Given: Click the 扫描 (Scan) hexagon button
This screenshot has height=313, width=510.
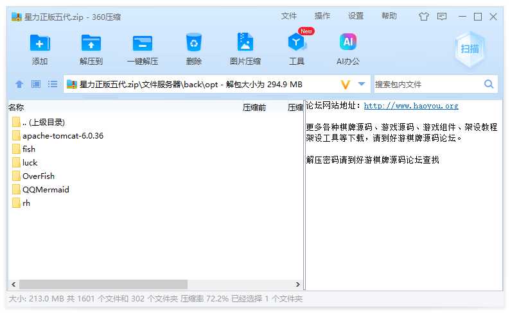Looking at the screenshot, I should click(470, 49).
